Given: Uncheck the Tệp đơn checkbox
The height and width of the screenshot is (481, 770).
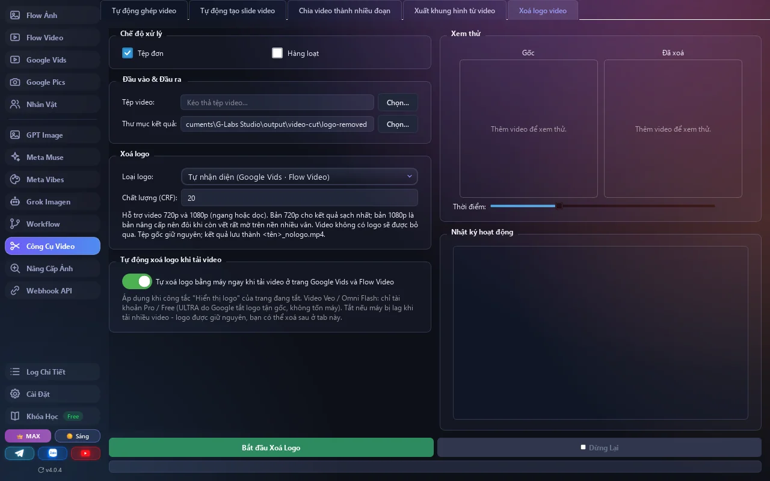Looking at the screenshot, I should click(x=128, y=53).
